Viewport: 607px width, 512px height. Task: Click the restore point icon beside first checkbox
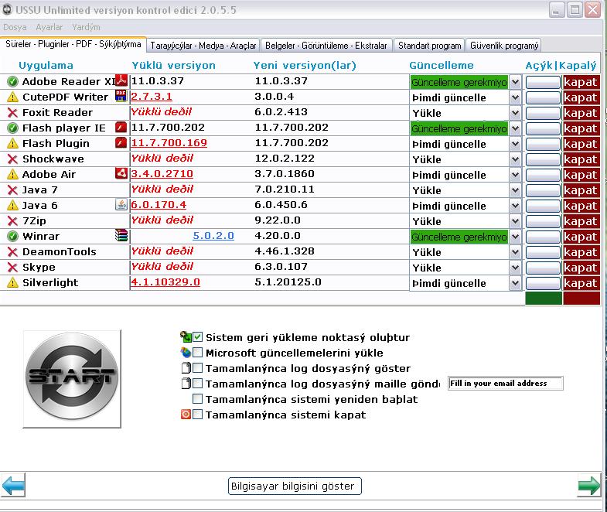click(x=186, y=336)
